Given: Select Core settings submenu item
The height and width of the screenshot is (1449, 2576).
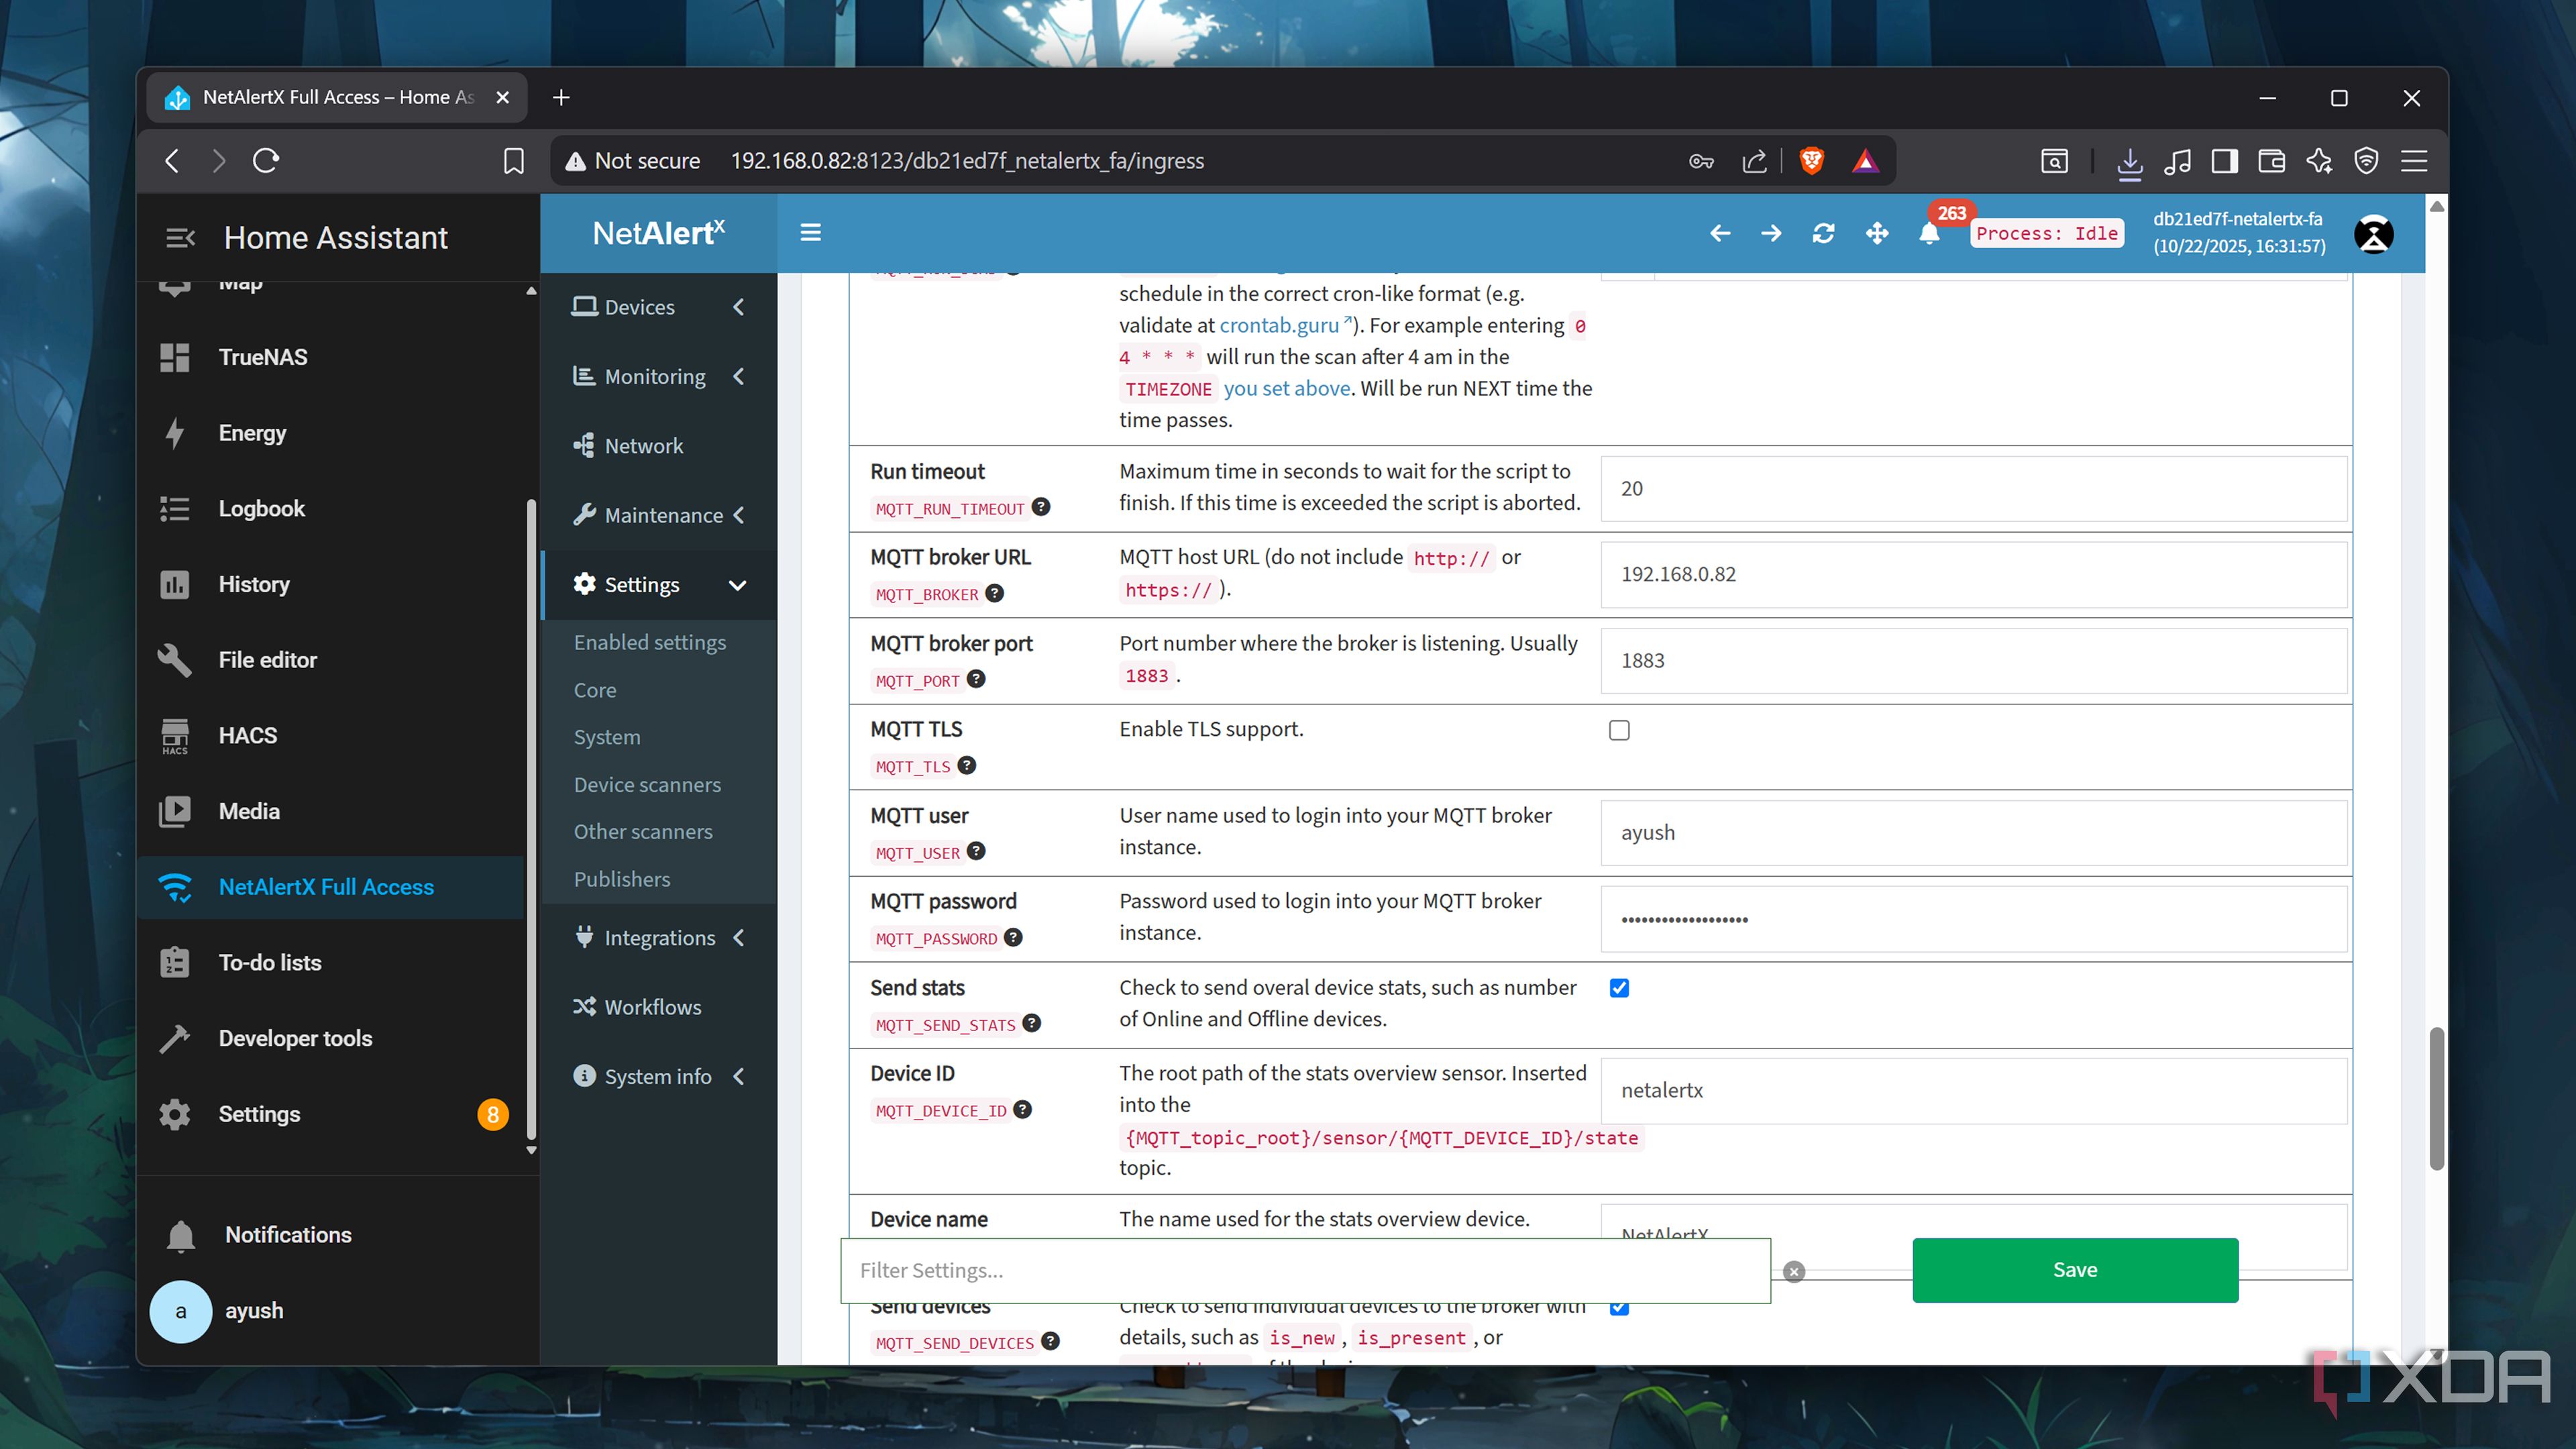Looking at the screenshot, I should coord(595,690).
